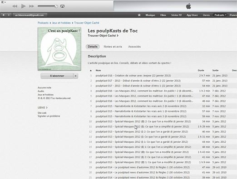
Task: Select episode 10 poulpKast 013 modifié
Action: click(162, 121)
